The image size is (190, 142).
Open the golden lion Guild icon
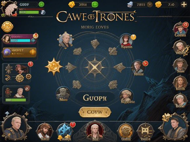click(x=125, y=132)
